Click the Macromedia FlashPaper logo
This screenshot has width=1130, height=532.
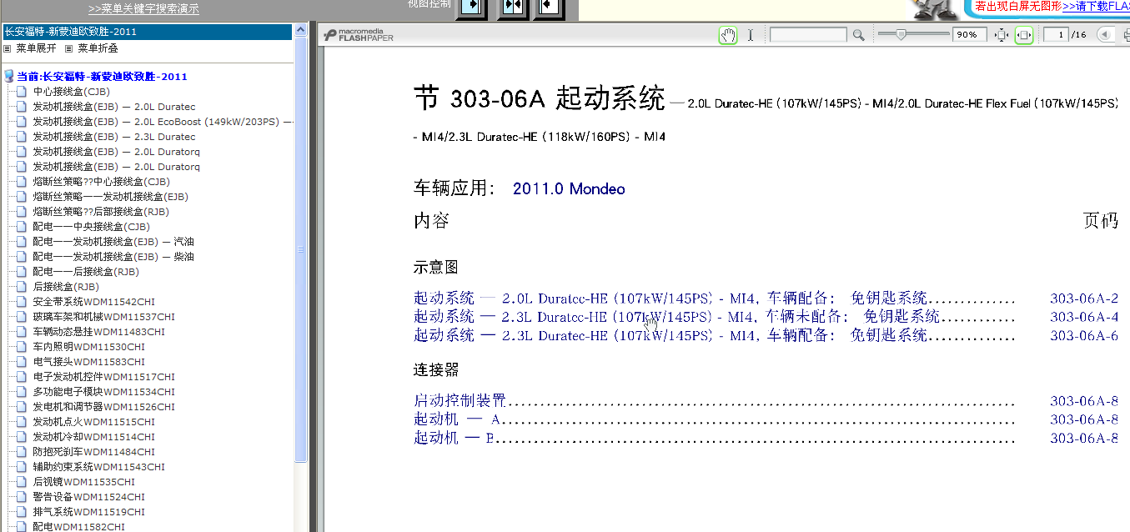[359, 35]
